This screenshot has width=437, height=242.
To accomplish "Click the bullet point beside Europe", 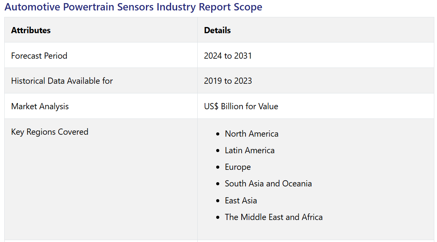I will point(218,167).
